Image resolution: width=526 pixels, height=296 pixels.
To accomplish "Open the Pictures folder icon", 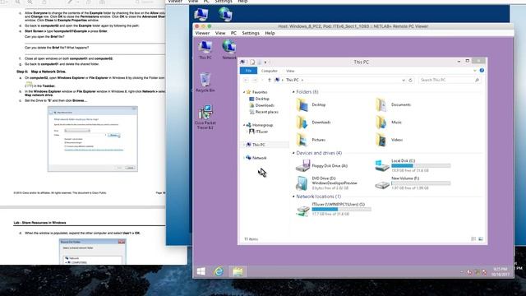I will point(302,140).
